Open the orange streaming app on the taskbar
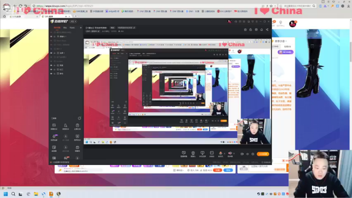Screen dimensions: 352x198 (51, 194)
